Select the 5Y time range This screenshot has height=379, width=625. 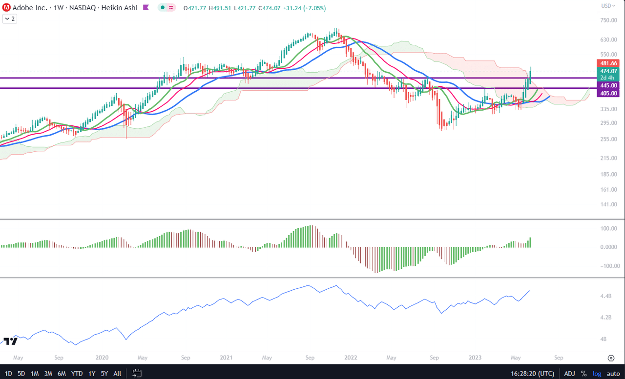pos(104,374)
